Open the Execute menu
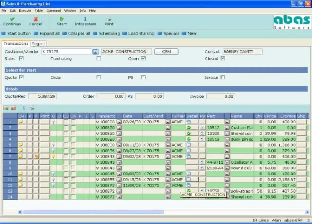Image resolution: width=312 pixels, height=224 pixels. [x=25, y=11]
